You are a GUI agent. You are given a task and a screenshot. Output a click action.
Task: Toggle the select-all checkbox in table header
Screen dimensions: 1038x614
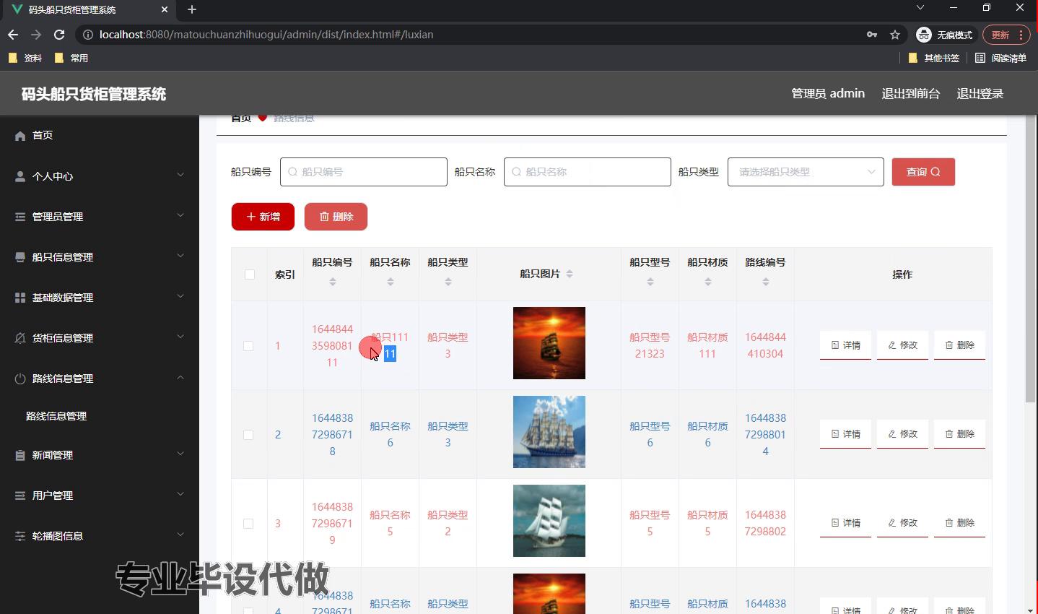(x=250, y=274)
